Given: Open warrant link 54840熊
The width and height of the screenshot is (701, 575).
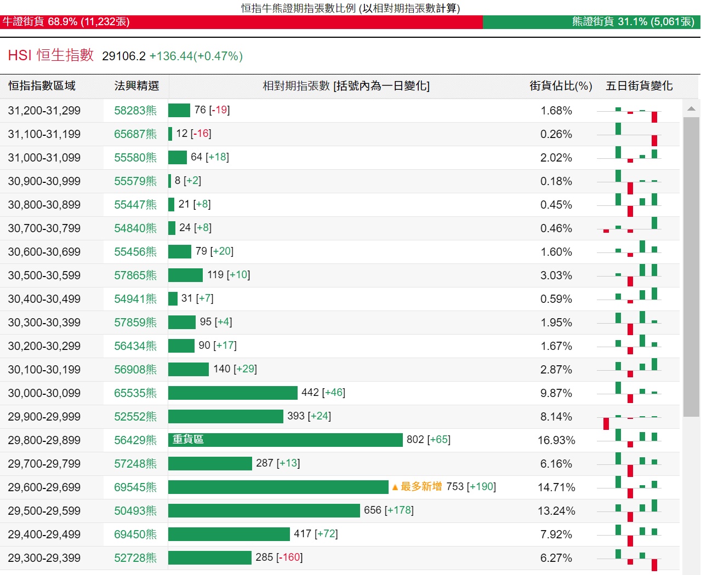Looking at the screenshot, I should coord(135,228).
